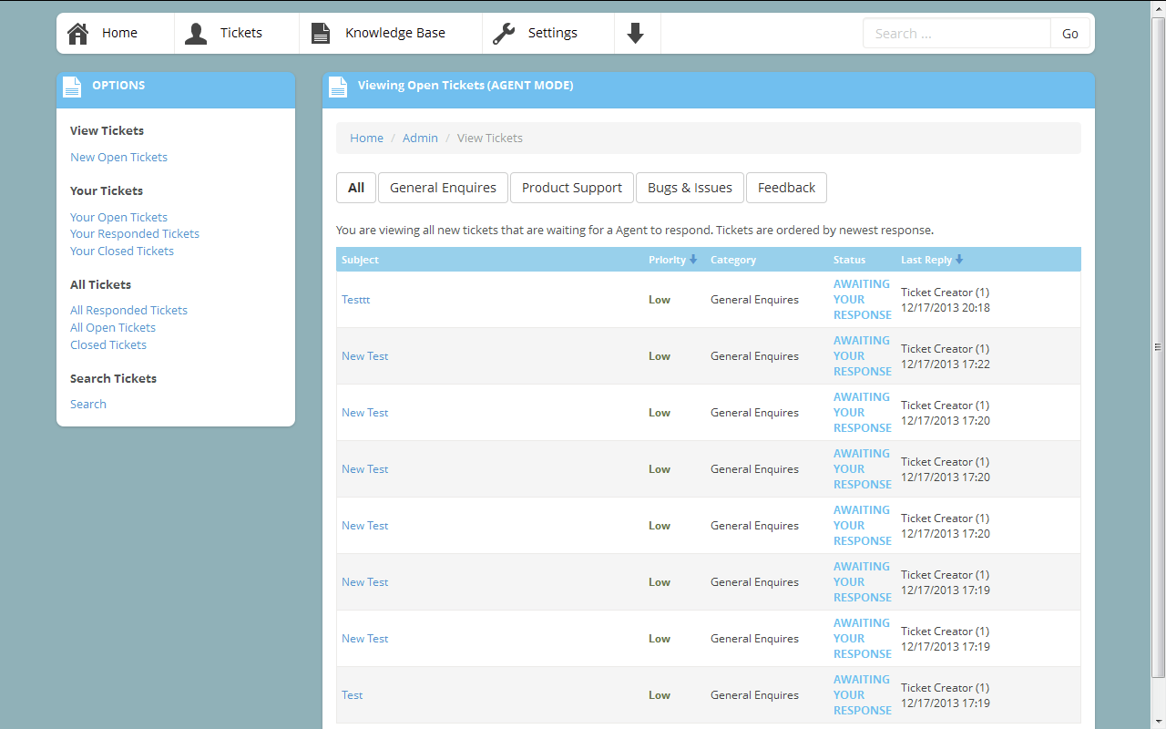The image size is (1166, 729).
Task: Focus the Search input field
Action: click(956, 34)
